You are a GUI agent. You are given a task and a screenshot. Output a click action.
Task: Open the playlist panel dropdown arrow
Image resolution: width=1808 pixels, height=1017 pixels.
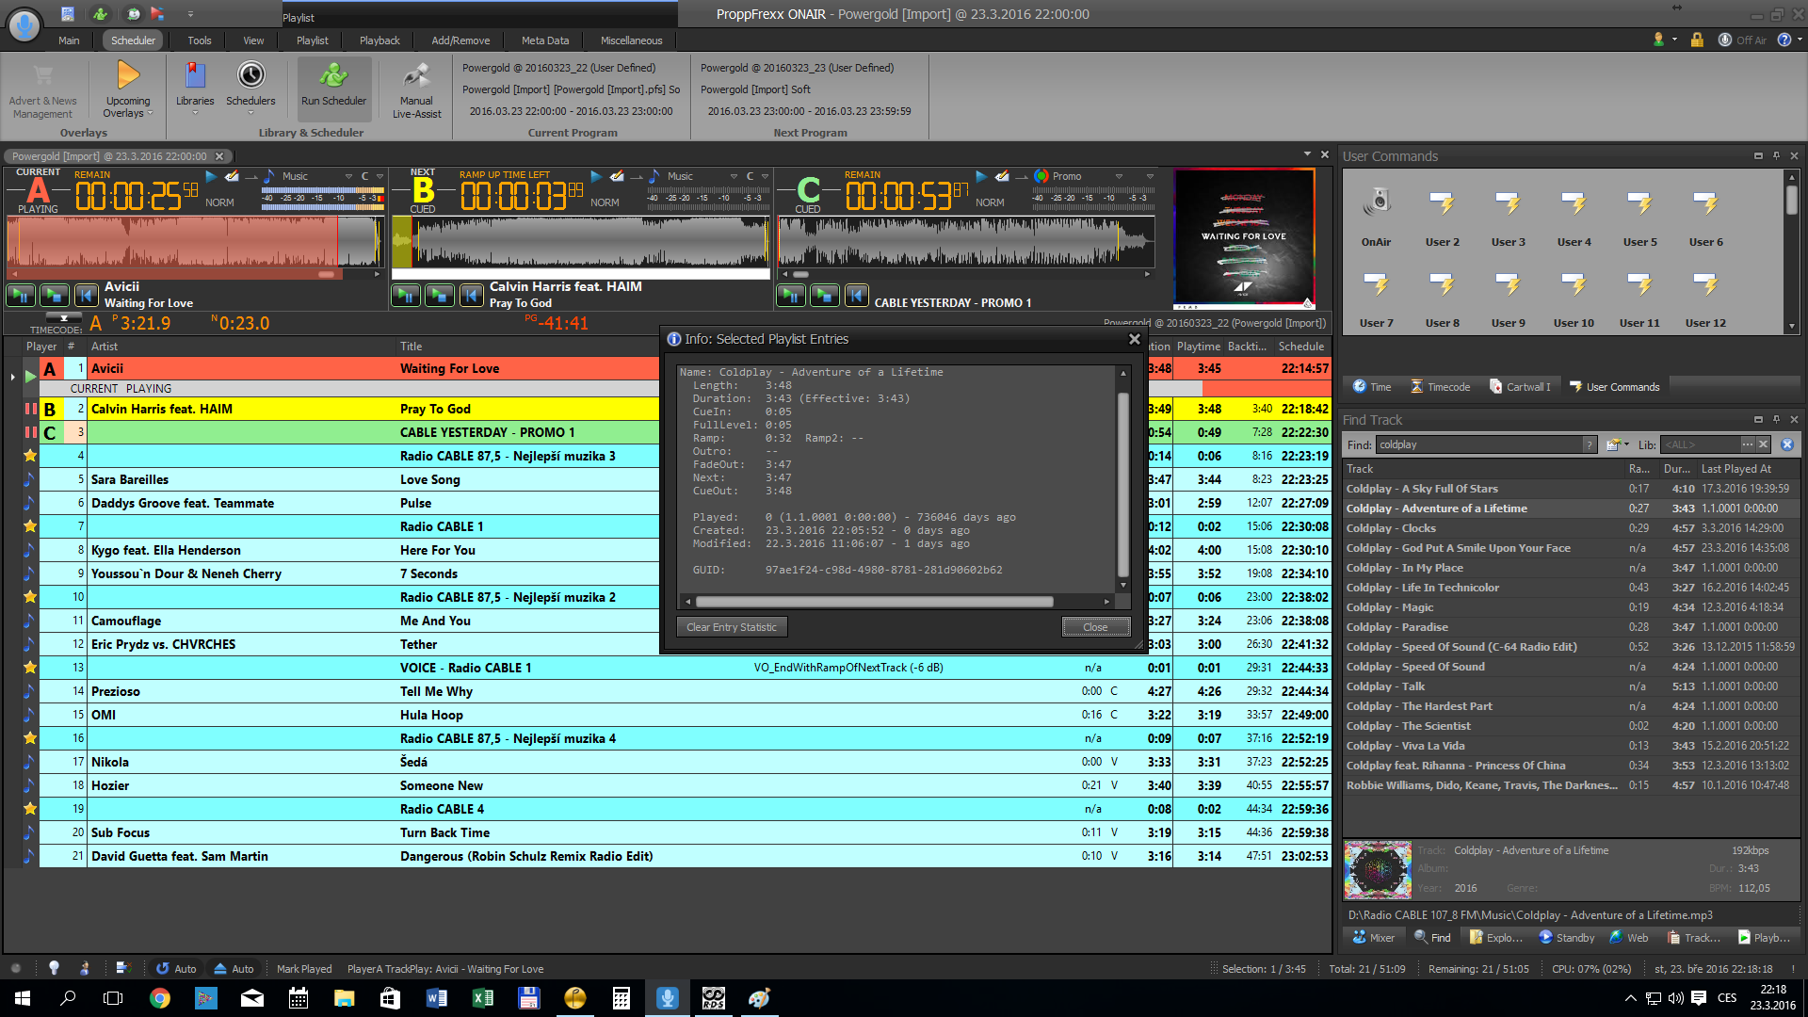(1307, 153)
